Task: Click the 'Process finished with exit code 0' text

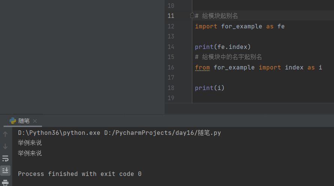Action: click(x=80, y=174)
